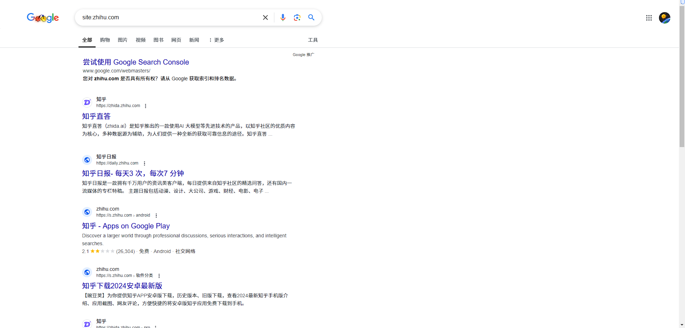Open options menu for 软件分类 result
685x328 pixels.
pyautogui.click(x=159, y=276)
